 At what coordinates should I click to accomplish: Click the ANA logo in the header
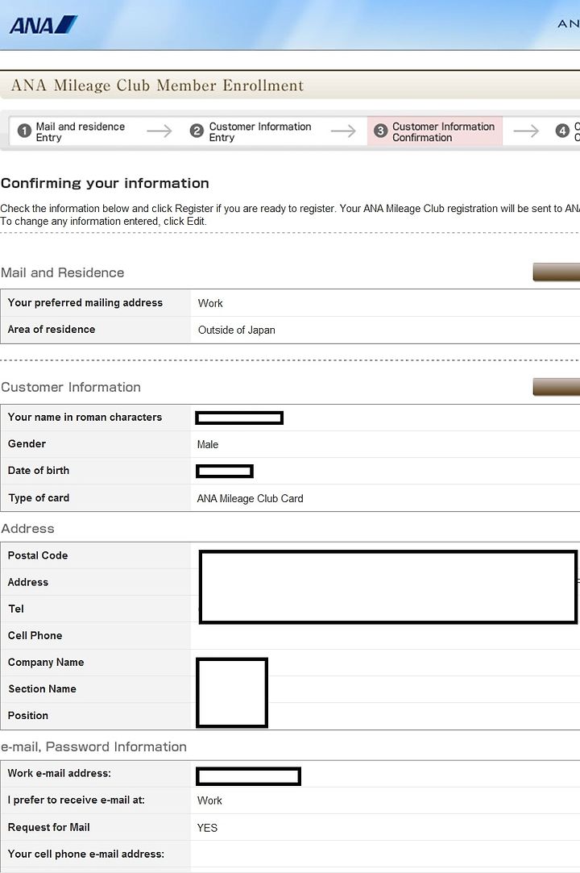43,25
